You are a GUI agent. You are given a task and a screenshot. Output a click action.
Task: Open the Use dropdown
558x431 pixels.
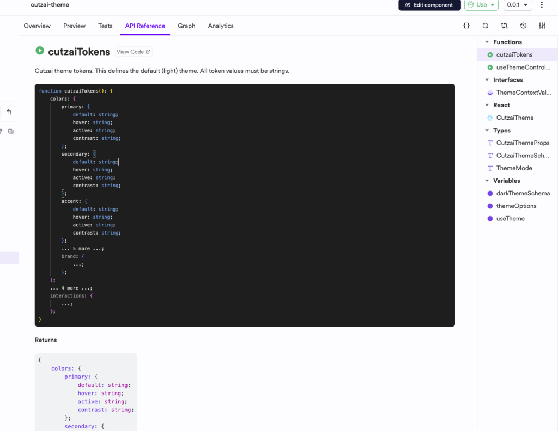(481, 5)
